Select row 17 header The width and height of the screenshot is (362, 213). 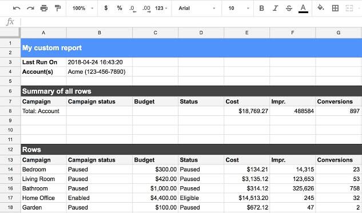pos(10,198)
